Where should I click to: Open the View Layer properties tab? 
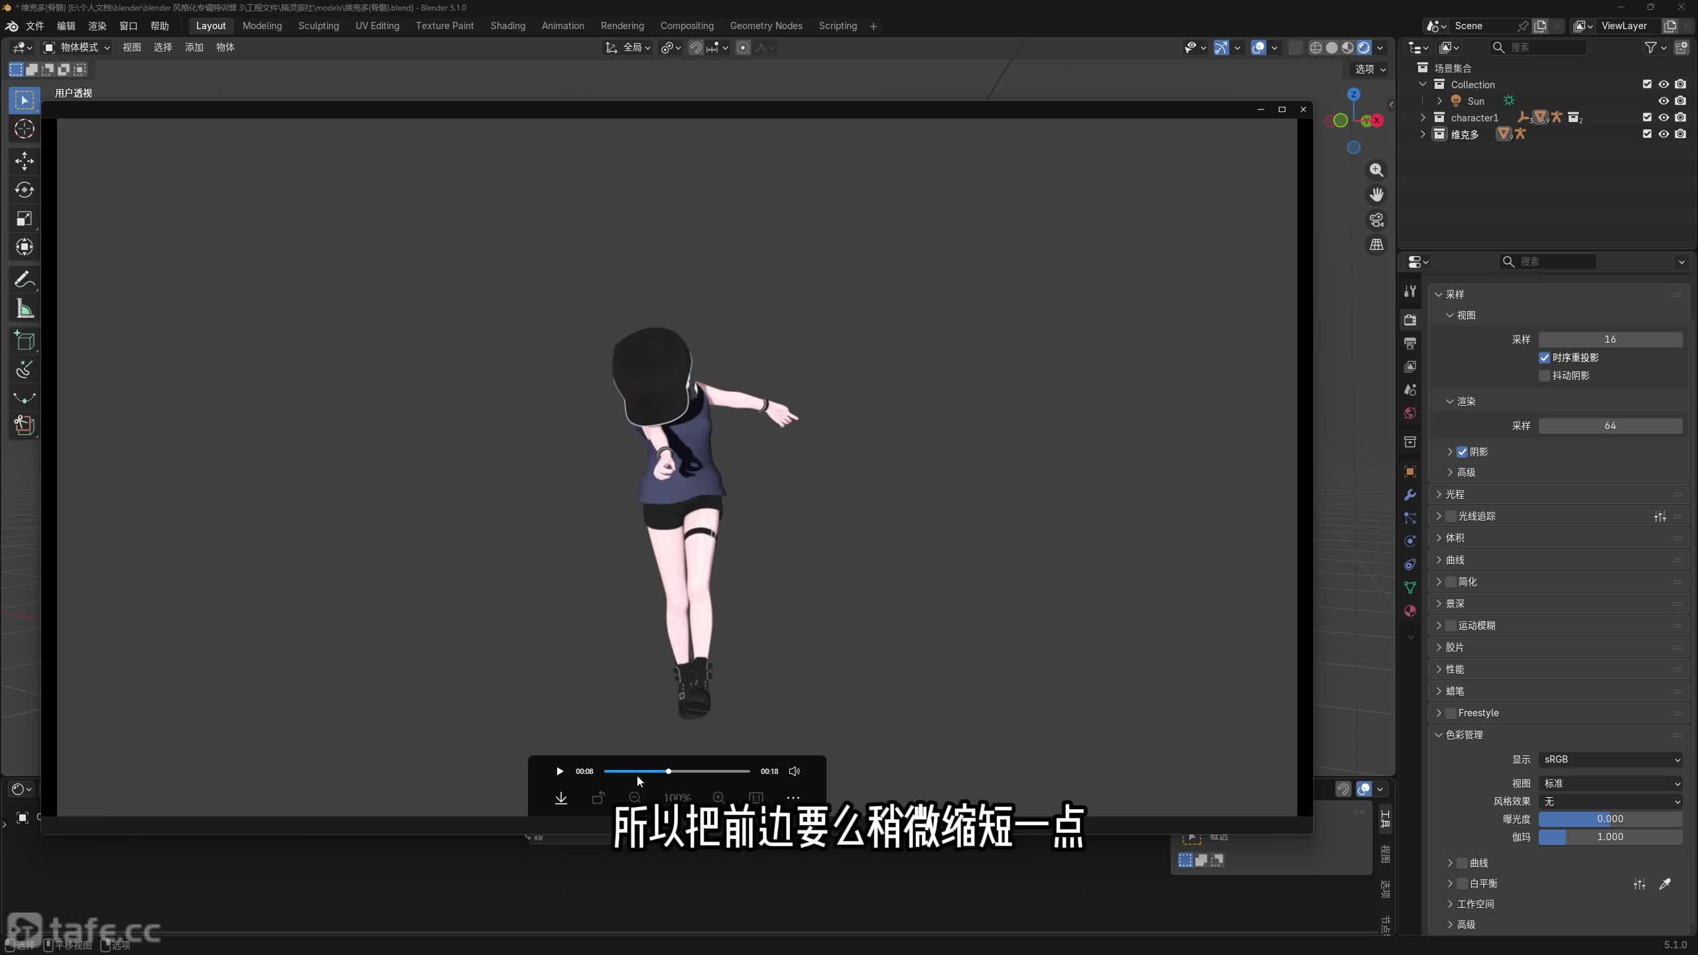pyautogui.click(x=1410, y=366)
